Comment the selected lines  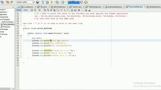(86, 10)
